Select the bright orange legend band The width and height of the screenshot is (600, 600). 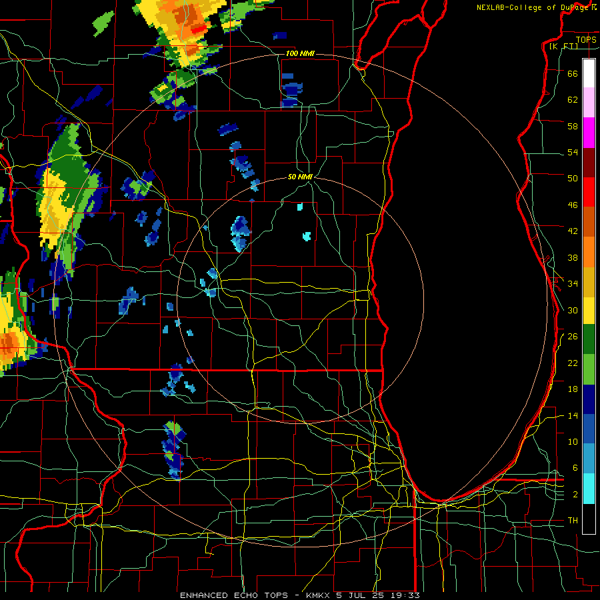589,251
